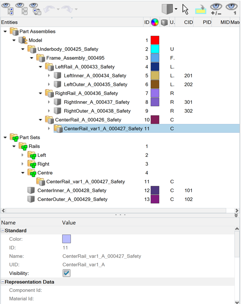Click the red color swatch for Model
The width and height of the screenshot is (241, 304).
155,40
